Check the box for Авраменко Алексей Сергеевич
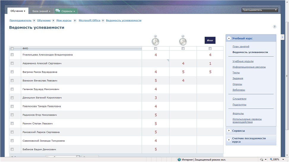This screenshot has height=162, width=289. click(x=12, y=63)
